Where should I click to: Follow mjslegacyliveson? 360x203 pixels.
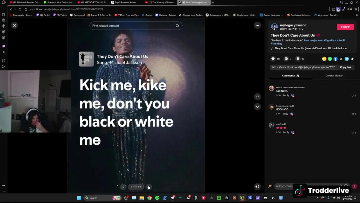tap(345, 27)
